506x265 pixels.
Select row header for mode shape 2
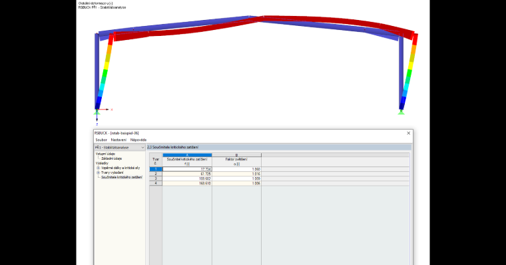156,174
